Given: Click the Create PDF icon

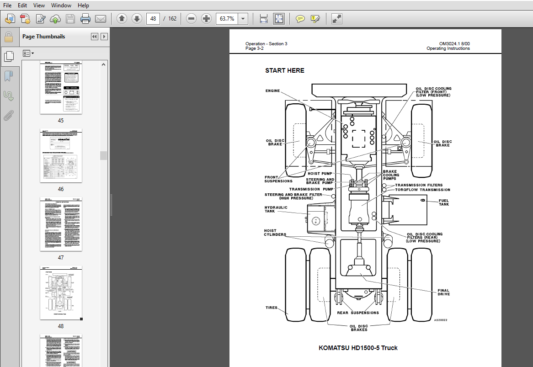Looking at the screenshot, I should (x=25, y=19).
